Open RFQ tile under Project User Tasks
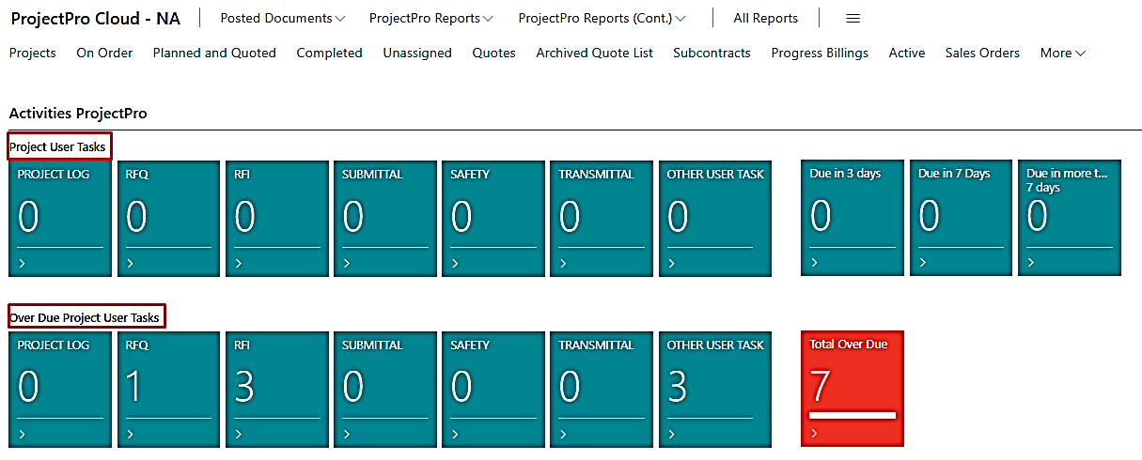This screenshot has height=460, width=1142. click(169, 219)
